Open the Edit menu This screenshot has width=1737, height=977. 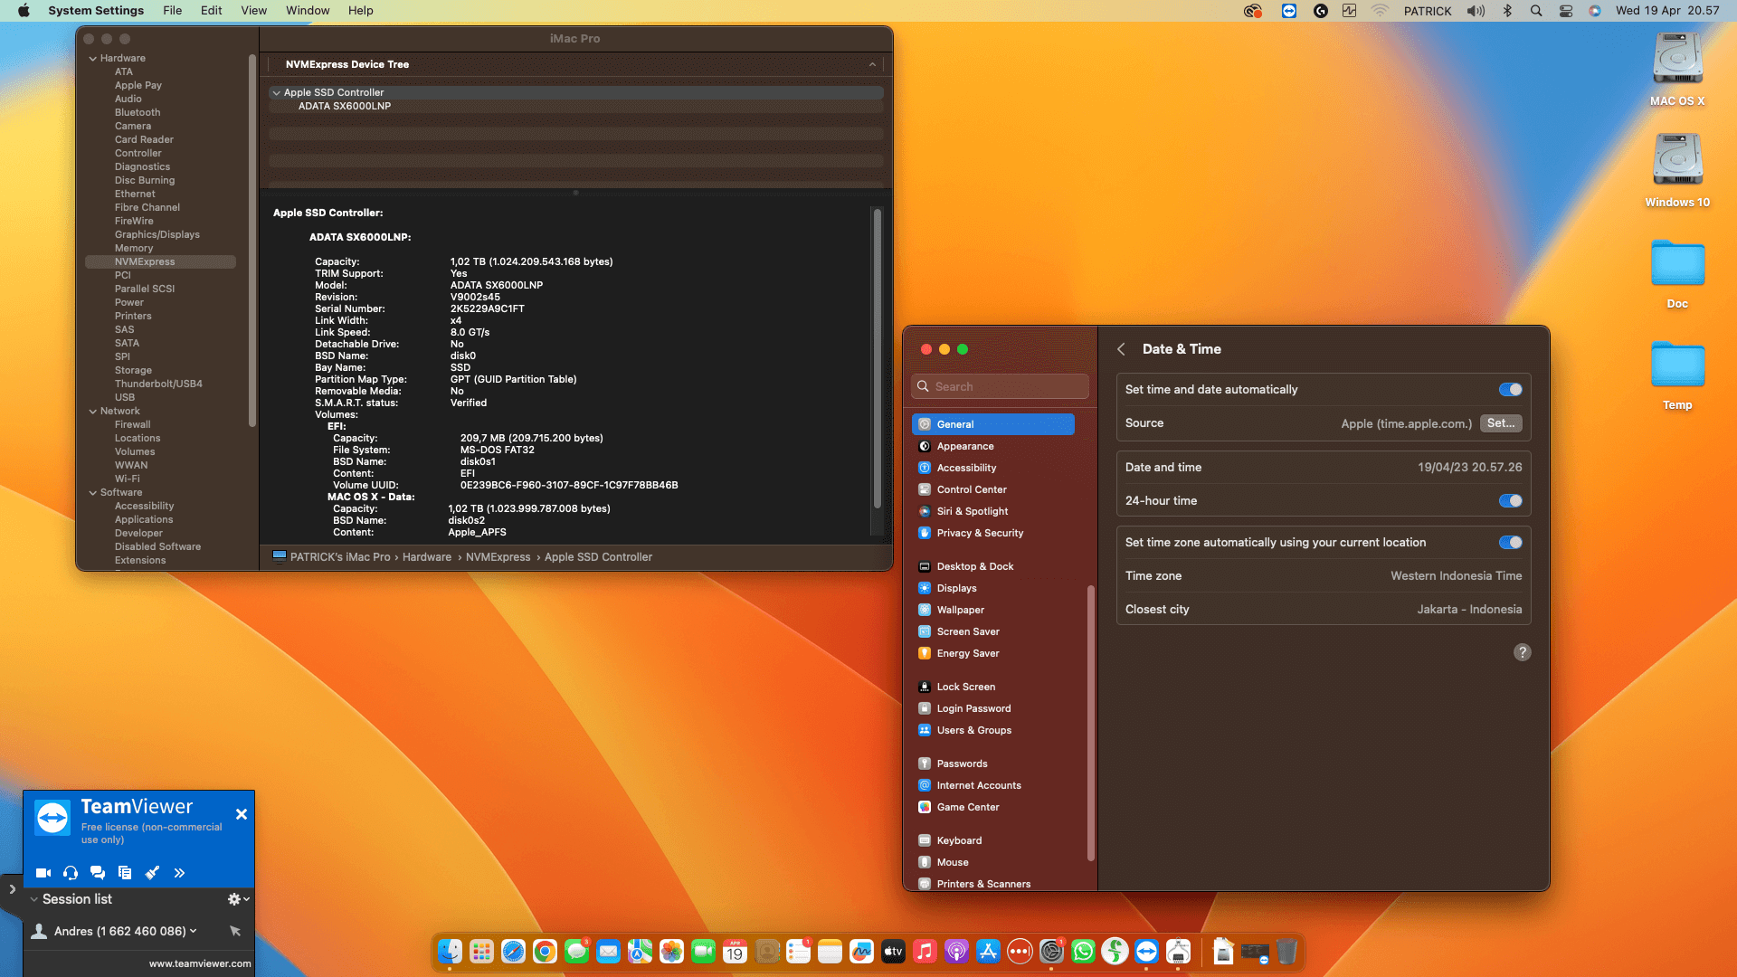pyautogui.click(x=212, y=11)
